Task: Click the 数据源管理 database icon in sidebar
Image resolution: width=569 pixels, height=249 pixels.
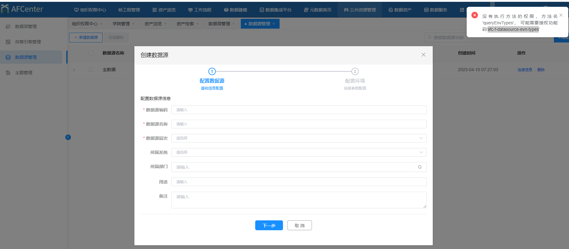Action: (8, 57)
